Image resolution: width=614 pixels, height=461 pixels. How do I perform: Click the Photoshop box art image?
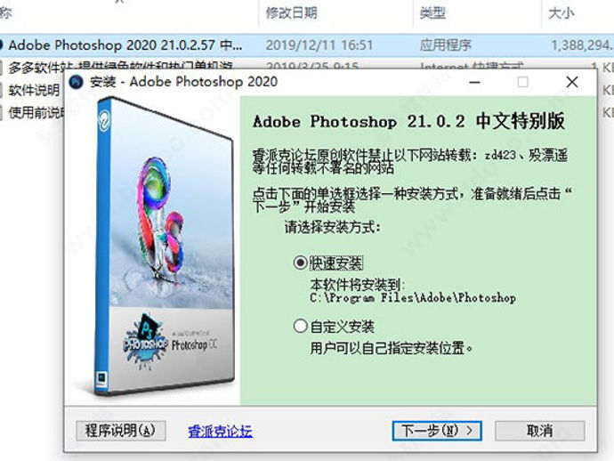[165, 247]
